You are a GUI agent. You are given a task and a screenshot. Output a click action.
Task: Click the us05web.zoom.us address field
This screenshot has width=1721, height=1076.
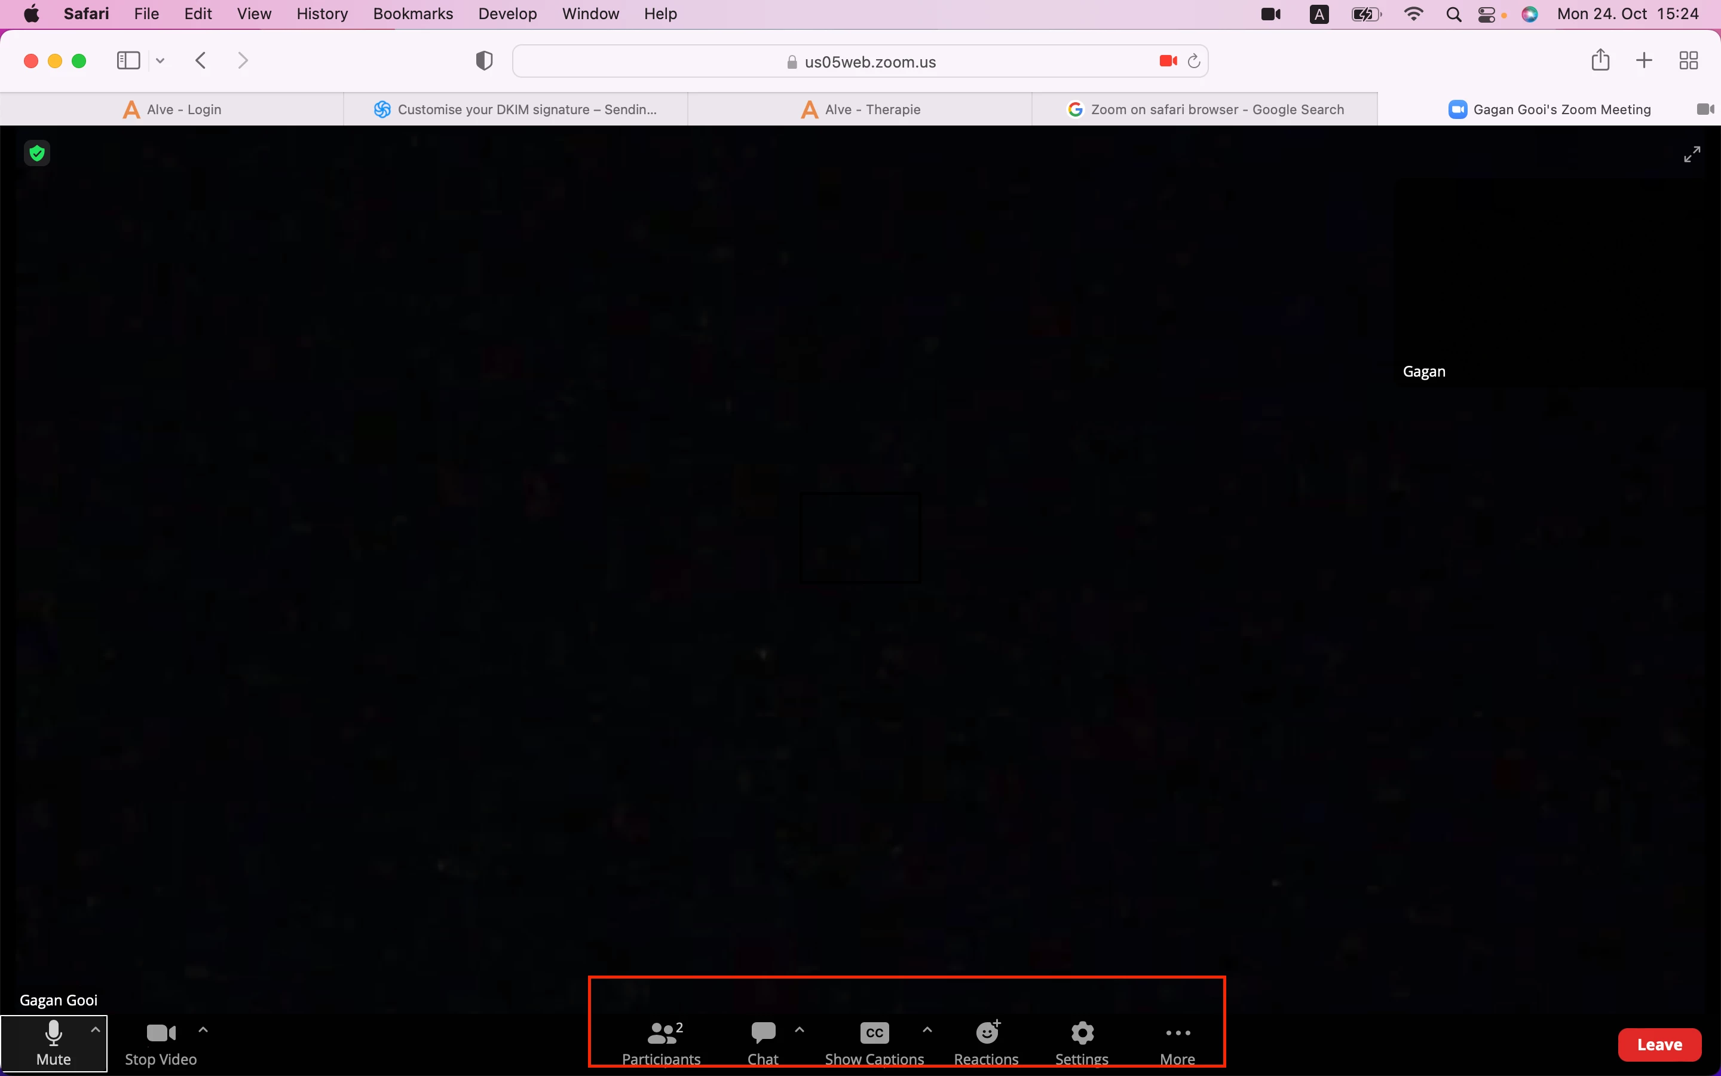(x=869, y=62)
